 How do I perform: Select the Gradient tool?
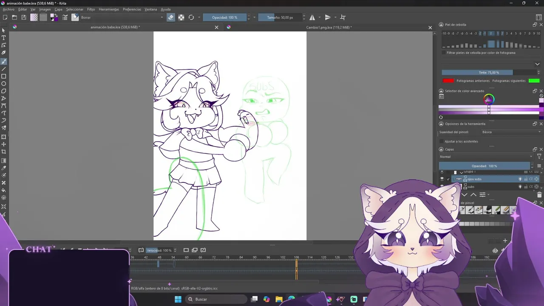pyautogui.click(x=4, y=161)
